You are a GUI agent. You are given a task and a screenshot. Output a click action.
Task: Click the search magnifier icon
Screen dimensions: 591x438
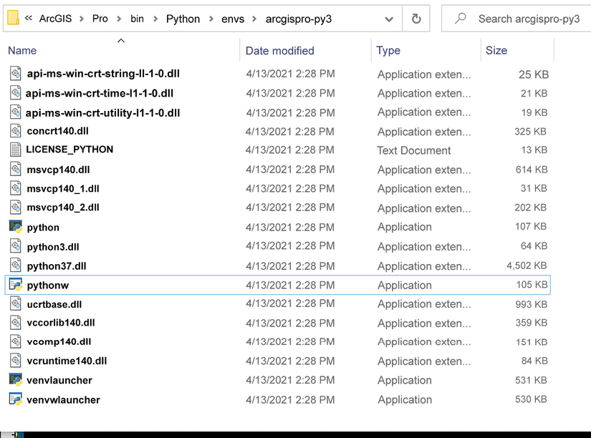(460, 18)
